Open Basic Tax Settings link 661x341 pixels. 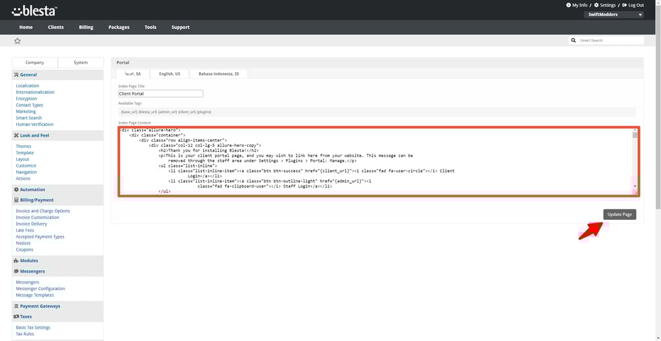click(33, 327)
